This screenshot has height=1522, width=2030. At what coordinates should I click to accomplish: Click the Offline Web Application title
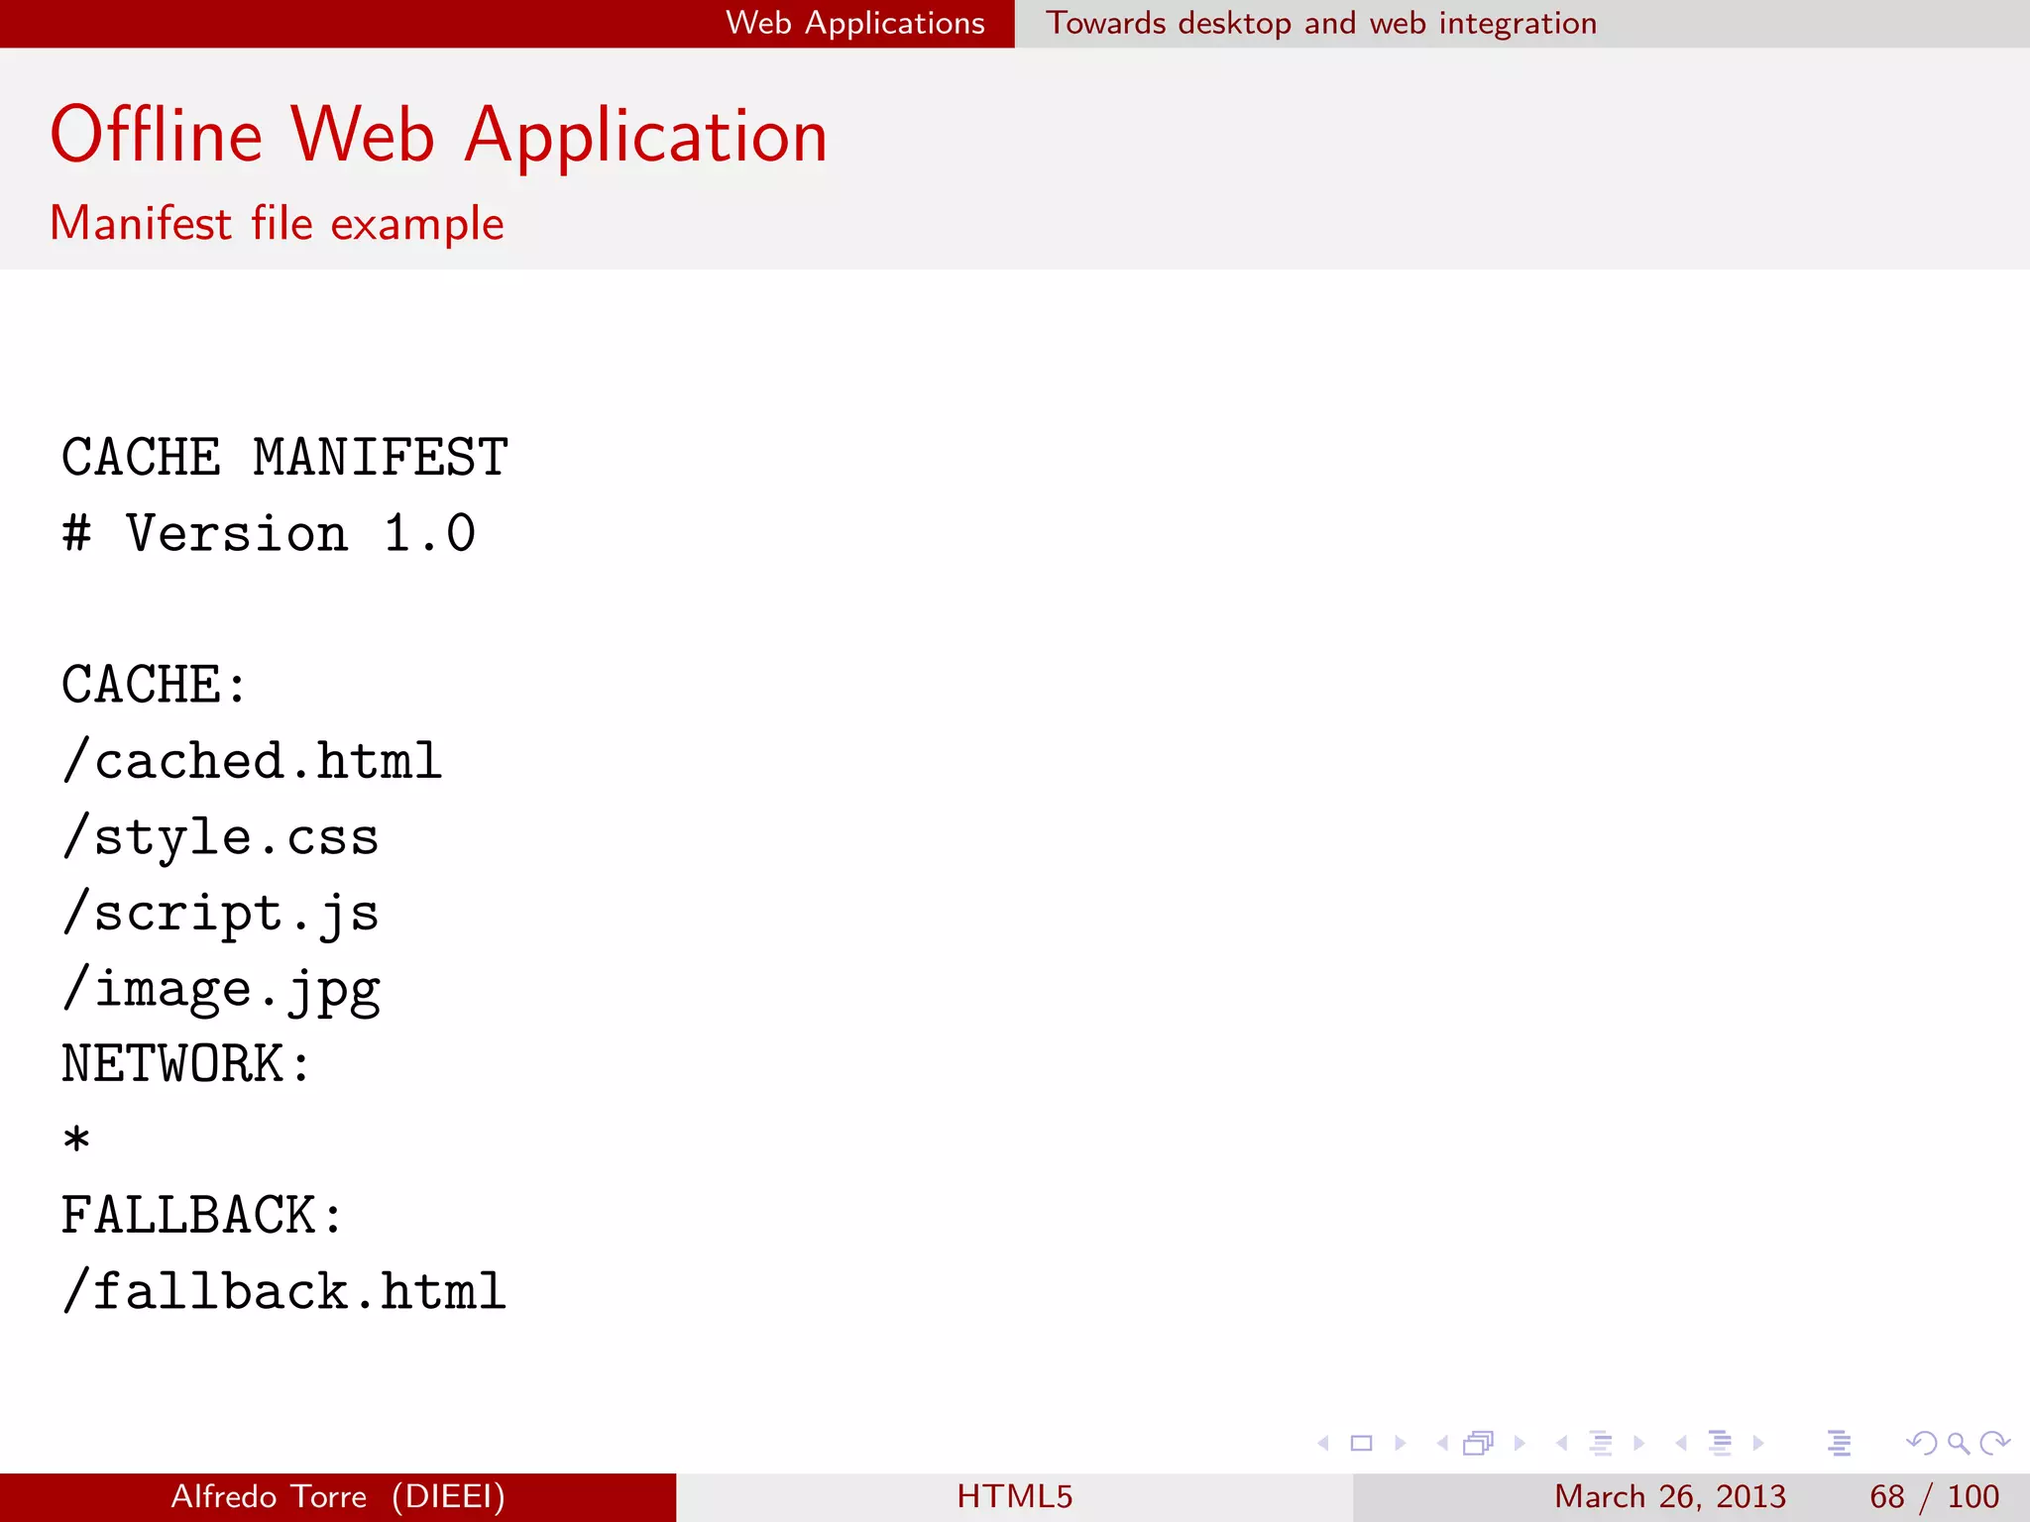tap(439, 136)
